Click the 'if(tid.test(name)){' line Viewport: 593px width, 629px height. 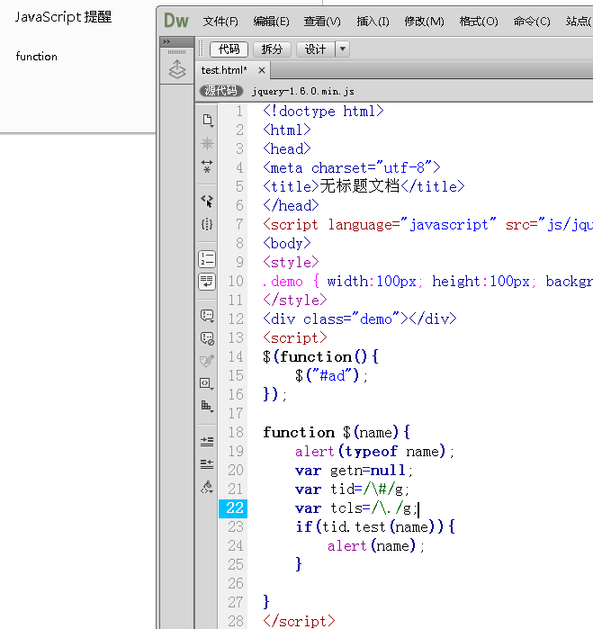(375, 526)
